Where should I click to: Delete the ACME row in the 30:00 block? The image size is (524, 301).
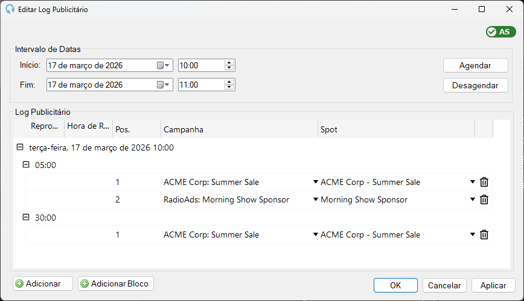tap(484, 235)
